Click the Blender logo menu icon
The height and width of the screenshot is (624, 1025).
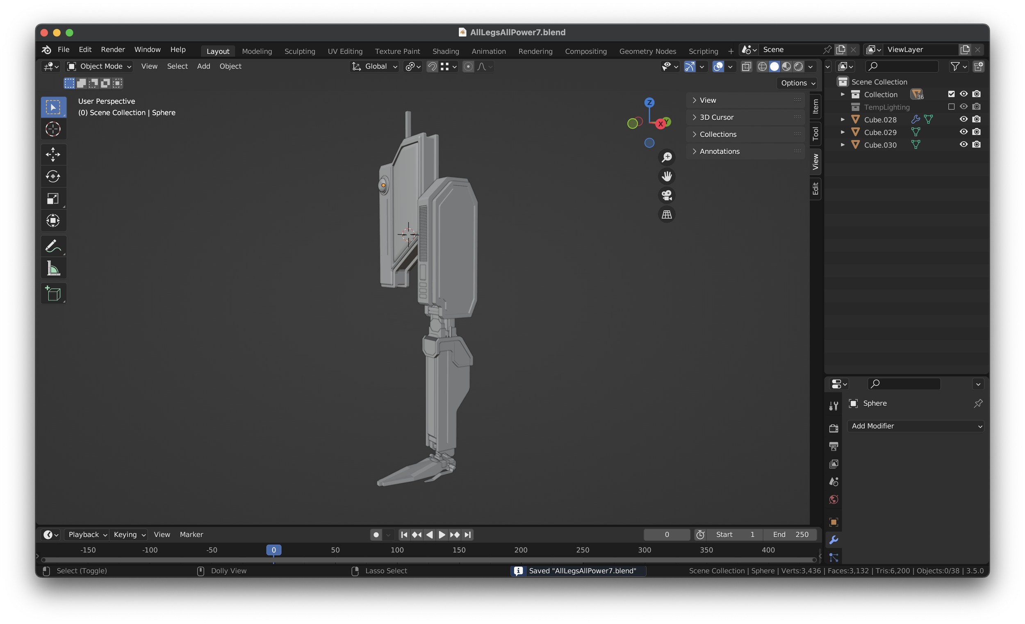pos(46,50)
